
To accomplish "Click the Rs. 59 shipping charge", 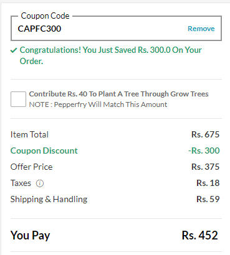I will [x=208, y=199].
